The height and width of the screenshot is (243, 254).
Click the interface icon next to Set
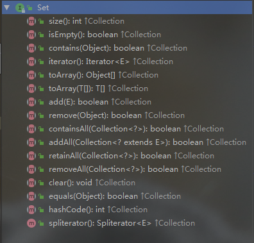pyautogui.click(x=20, y=8)
